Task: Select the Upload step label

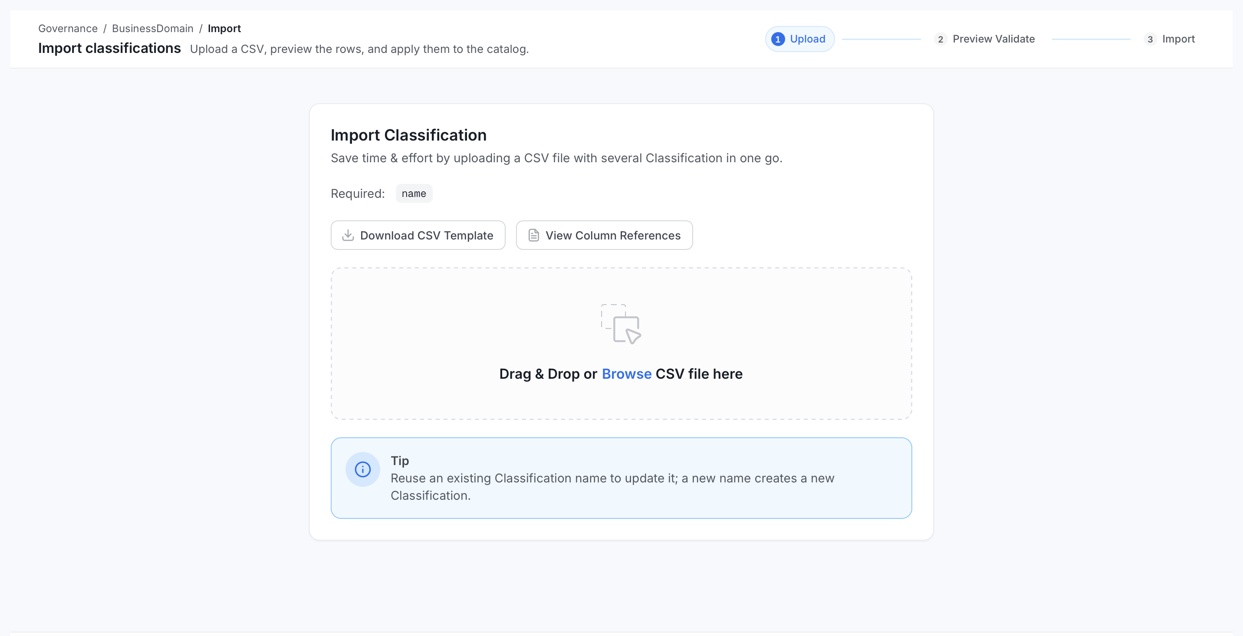Action: click(x=807, y=39)
